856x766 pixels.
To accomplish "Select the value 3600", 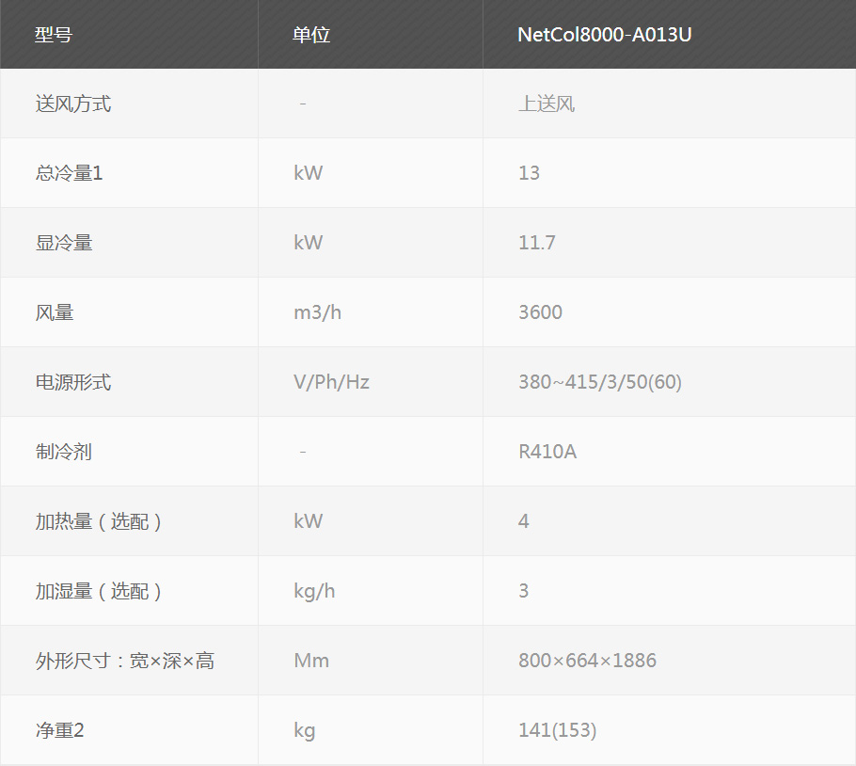I will pos(540,312).
